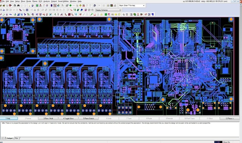Open the Window menu
This screenshot has height=143, width=242.
point(73,1)
